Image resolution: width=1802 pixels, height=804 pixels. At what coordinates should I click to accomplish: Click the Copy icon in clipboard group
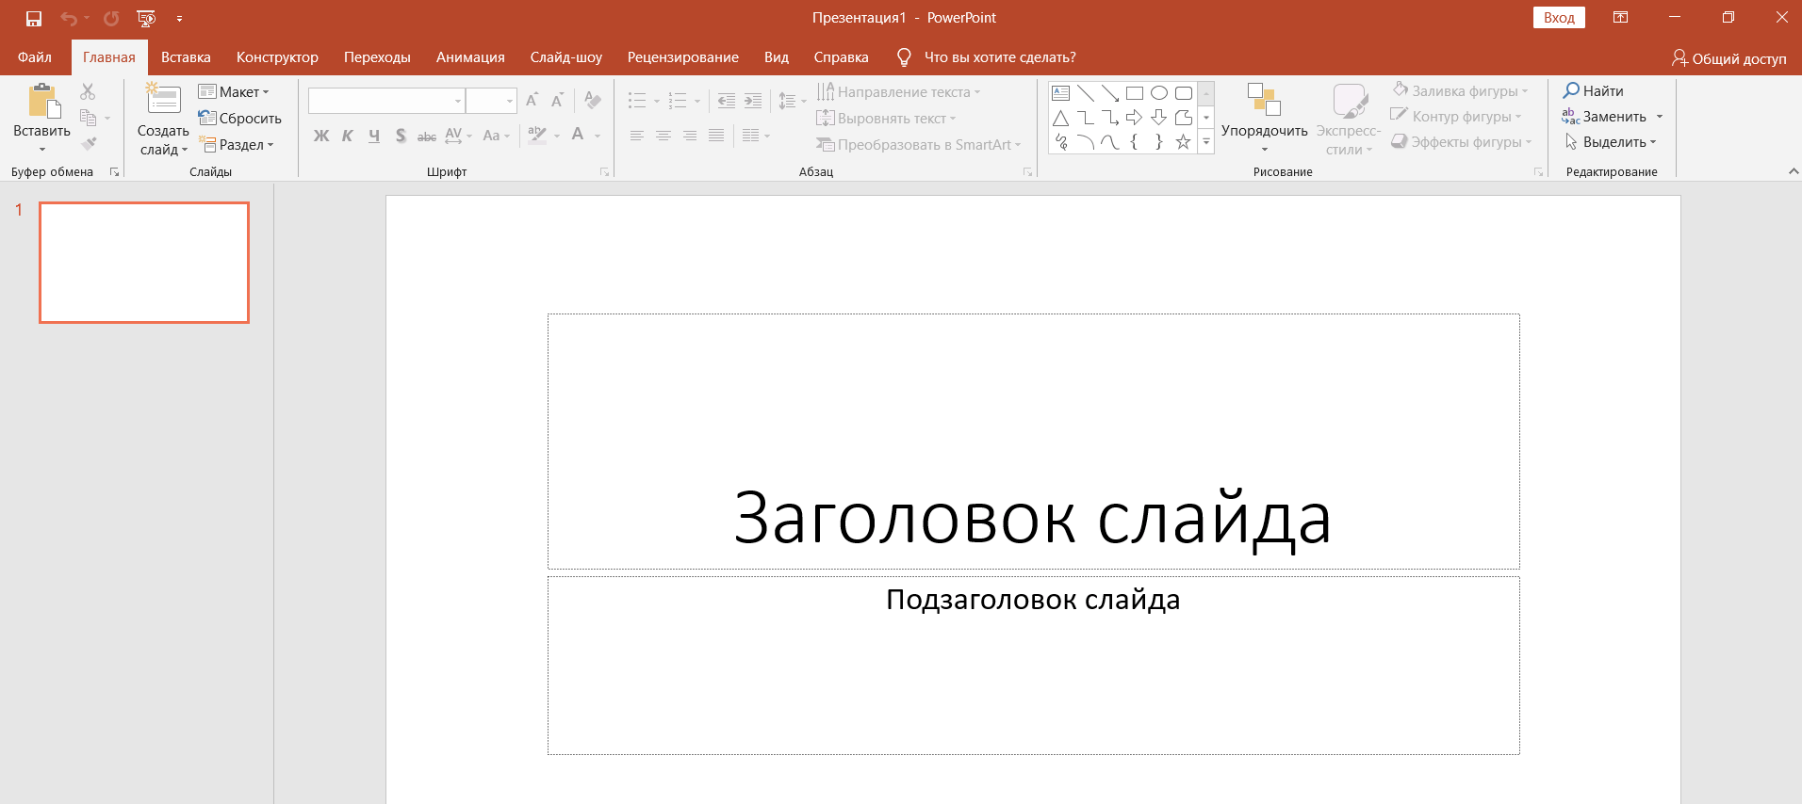pos(89,118)
